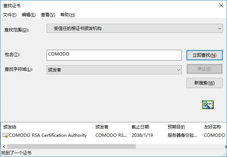Click the horizontal scrollbar thumb in results
The image size is (227, 157).
point(72,147)
